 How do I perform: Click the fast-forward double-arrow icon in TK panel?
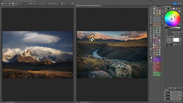(x=157, y=11)
